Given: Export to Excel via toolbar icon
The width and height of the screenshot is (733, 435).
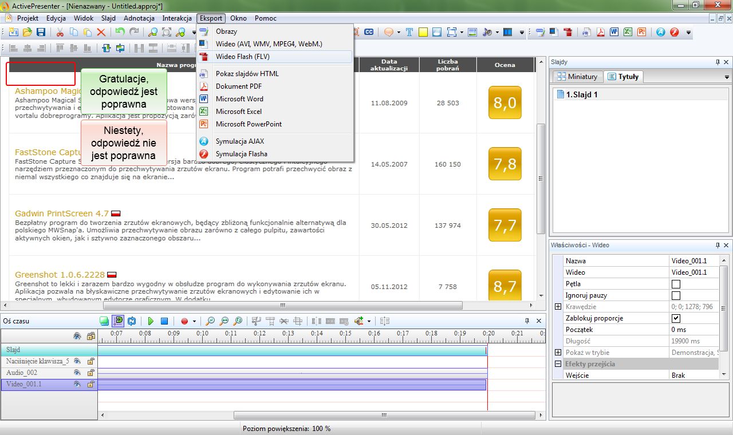Looking at the screenshot, I should (628, 33).
